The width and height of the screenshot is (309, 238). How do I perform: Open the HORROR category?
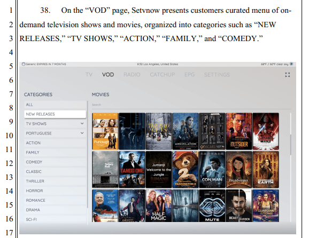click(55, 191)
